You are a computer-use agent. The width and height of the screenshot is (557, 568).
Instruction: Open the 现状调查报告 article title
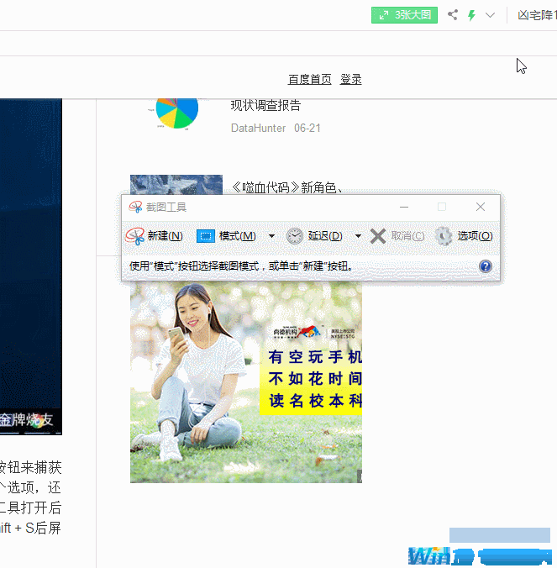265,105
